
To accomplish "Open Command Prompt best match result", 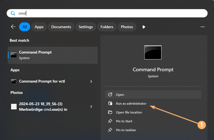I will tap(53, 55).
